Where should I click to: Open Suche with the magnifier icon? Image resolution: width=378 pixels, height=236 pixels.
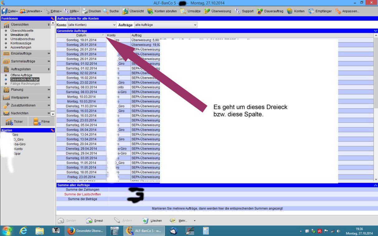(x=106, y=11)
